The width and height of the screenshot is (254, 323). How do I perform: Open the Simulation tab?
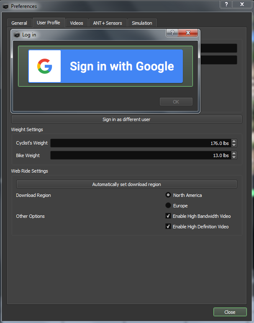pyautogui.click(x=142, y=23)
